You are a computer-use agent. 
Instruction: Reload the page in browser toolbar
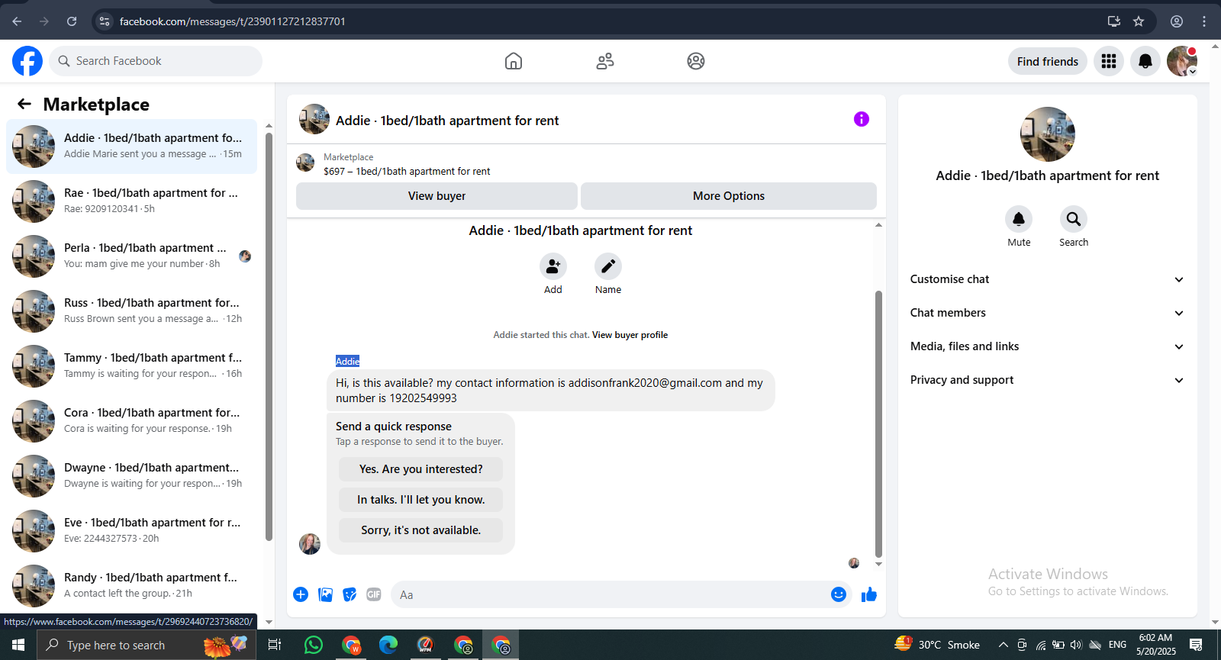(72, 21)
